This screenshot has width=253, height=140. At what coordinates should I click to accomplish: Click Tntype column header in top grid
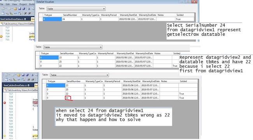pos(53,15)
